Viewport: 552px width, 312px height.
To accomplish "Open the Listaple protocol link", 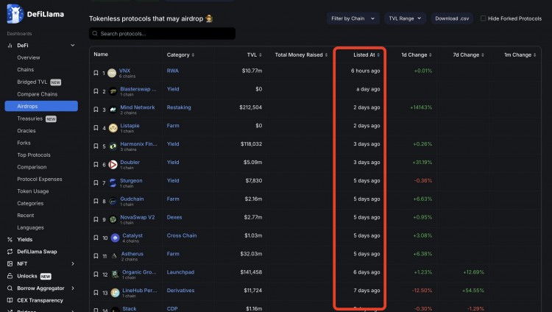I will (x=129, y=126).
